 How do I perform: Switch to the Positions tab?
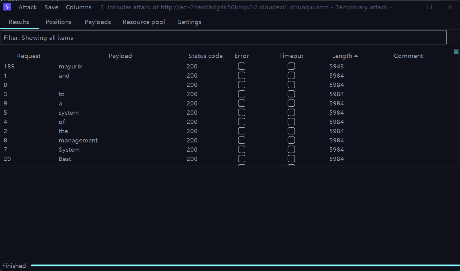(x=58, y=22)
